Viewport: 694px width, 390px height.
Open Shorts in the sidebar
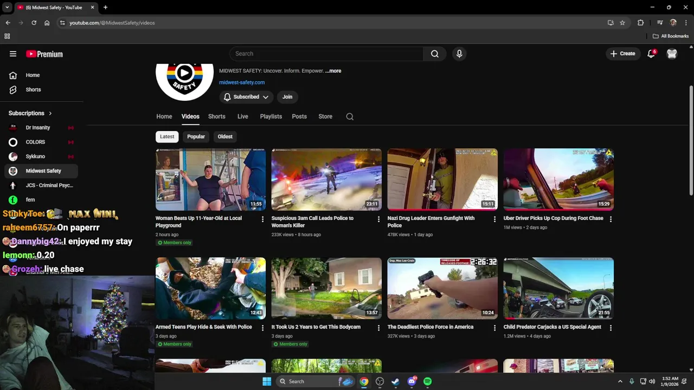pos(41,89)
